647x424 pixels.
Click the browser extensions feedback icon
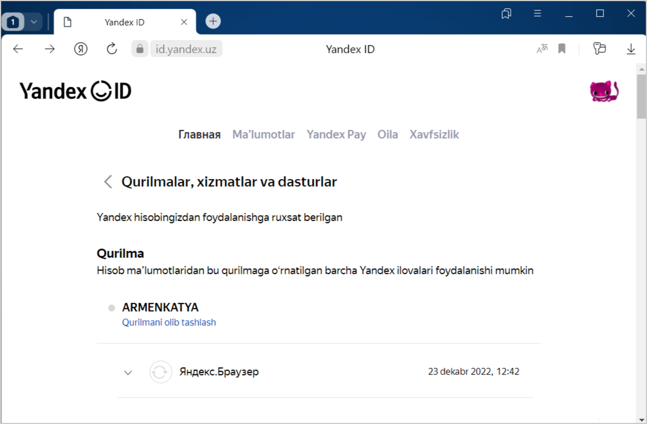coord(599,49)
